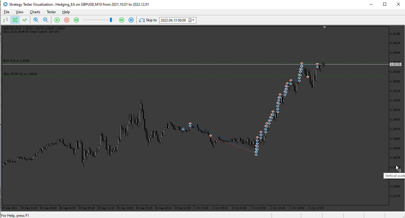
Task: Maximize the Strategy Tester window
Action: pos(385,4)
